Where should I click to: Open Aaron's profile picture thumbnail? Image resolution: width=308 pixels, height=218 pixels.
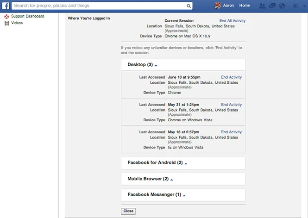point(218,6)
